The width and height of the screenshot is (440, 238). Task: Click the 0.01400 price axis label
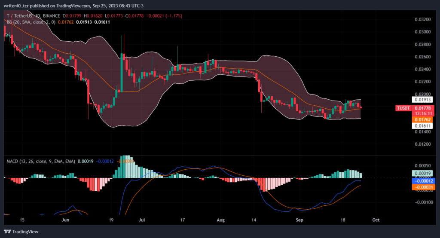tap(423, 131)
